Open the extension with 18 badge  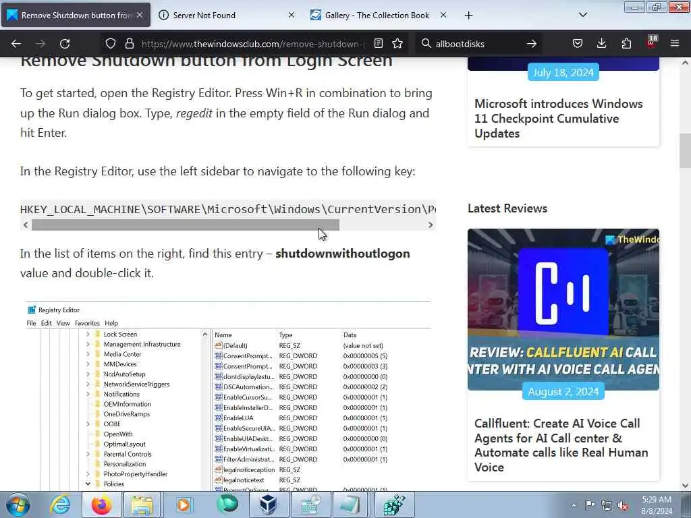(651, 42)
